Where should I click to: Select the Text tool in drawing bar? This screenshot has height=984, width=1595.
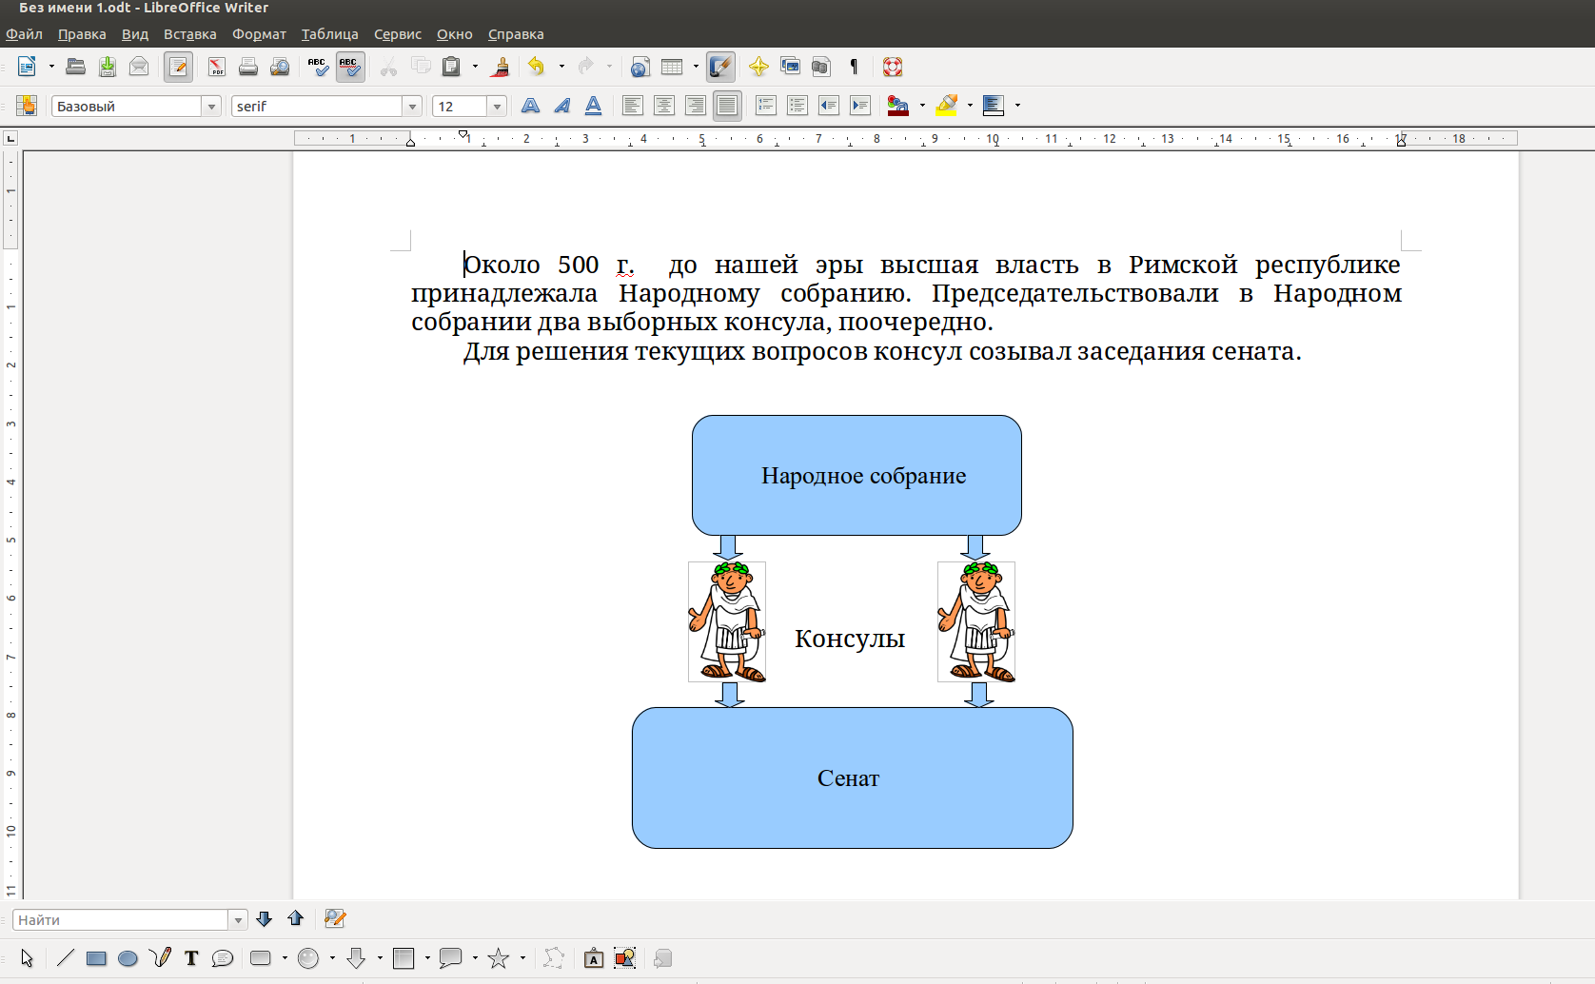(x=191, y=958)
